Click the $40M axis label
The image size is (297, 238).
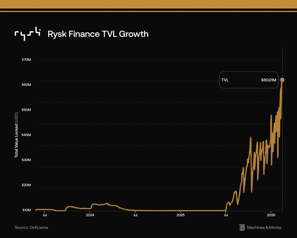click(x=26, y=135)
